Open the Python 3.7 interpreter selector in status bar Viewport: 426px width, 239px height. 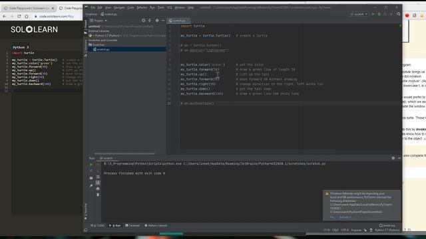click(x=387, y=230)
